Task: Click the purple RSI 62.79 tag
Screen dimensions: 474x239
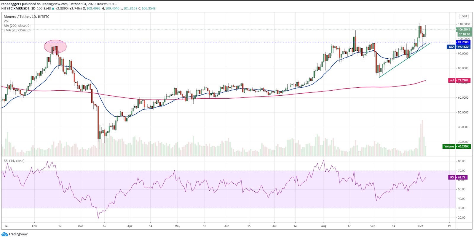Action: tap(458, 177)
